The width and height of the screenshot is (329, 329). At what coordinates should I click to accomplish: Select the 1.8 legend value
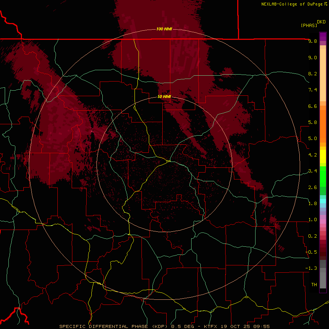(x=313, y=204)
